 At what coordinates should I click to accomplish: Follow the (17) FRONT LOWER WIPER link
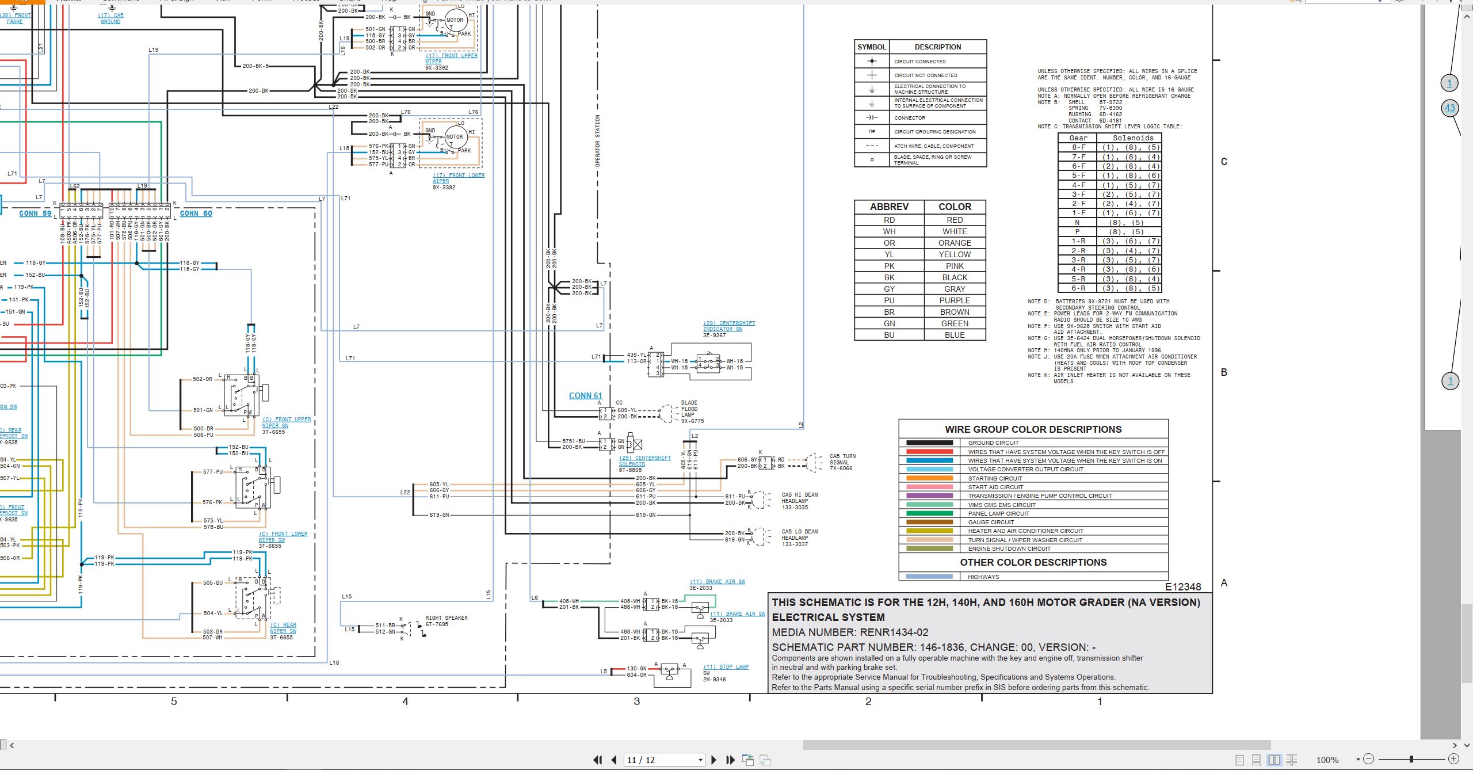tap(459, 178)
